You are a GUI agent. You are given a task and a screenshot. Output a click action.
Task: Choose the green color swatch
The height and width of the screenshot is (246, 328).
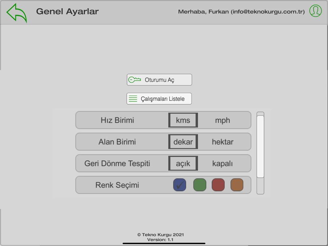tap(200, 185)
